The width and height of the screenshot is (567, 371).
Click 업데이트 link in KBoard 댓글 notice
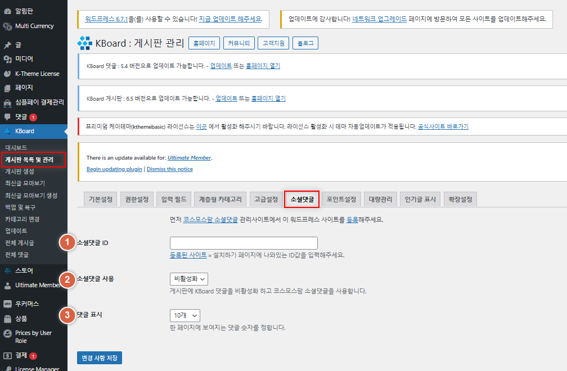click(221, 66)
